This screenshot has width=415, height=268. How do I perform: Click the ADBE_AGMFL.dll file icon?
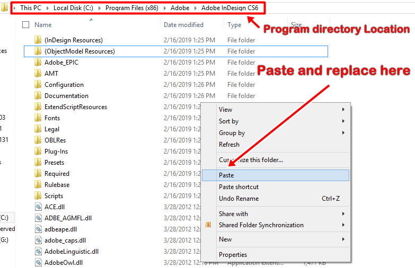tap(38, 218)
